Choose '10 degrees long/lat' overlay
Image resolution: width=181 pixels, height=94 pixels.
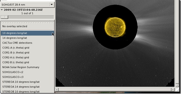click(27, 33)
